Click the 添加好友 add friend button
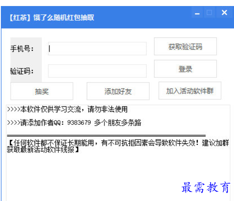The width and height of the screenshot is (234, 201). [x=118, y=91]
